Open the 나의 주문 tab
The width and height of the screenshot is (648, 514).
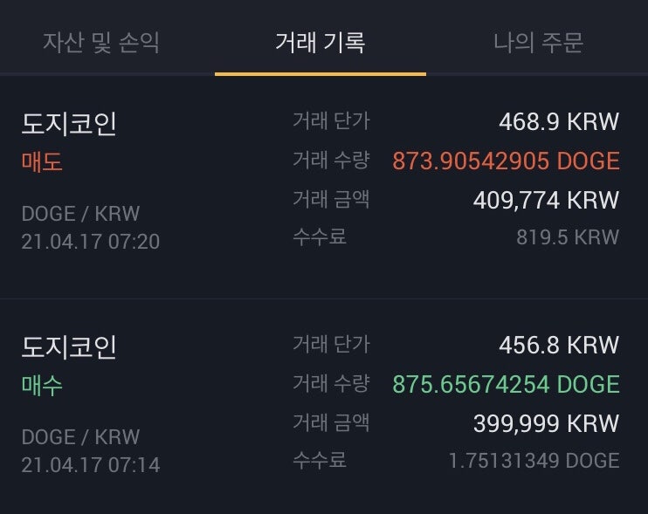tap(539, 42)
